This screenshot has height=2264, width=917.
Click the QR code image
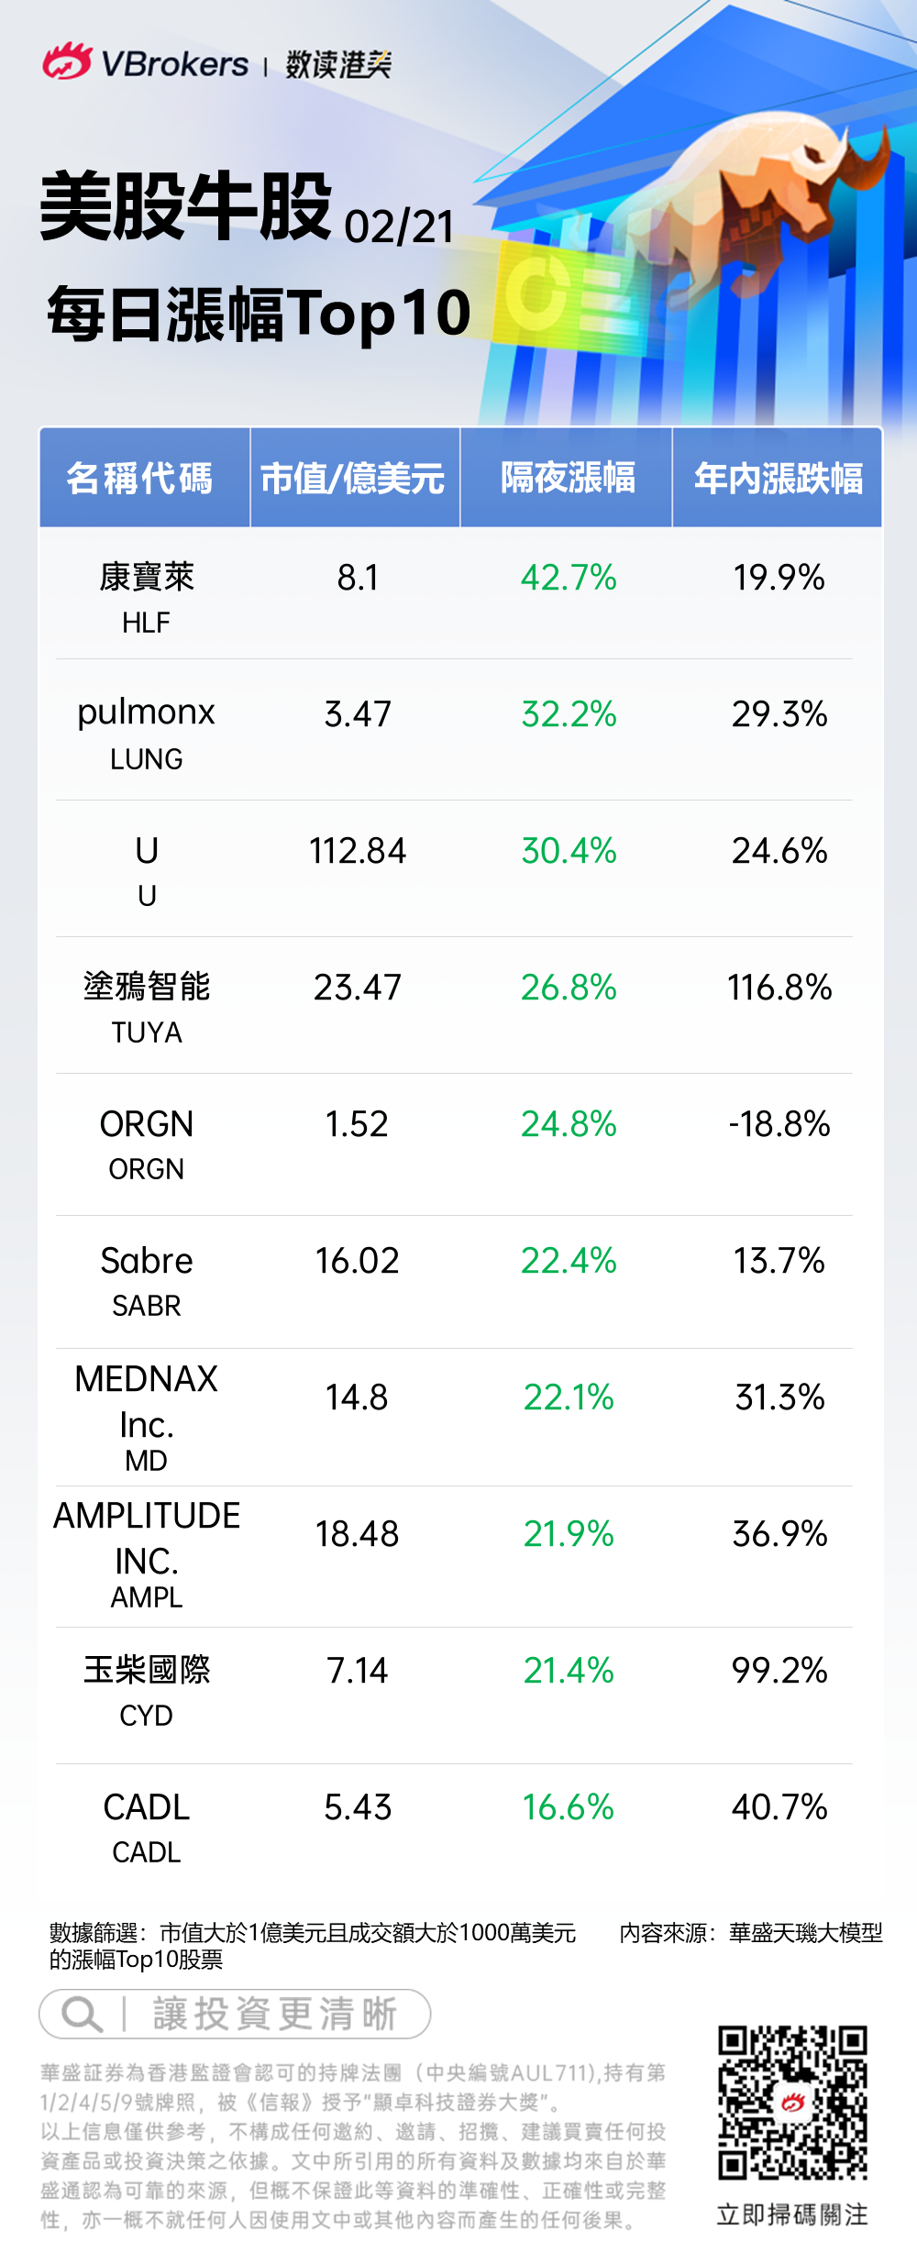792,2103
